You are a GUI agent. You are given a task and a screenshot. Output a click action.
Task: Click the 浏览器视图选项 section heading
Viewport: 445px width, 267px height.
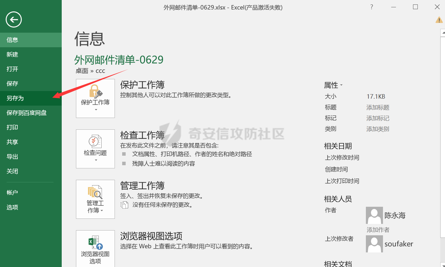point(151,236)
